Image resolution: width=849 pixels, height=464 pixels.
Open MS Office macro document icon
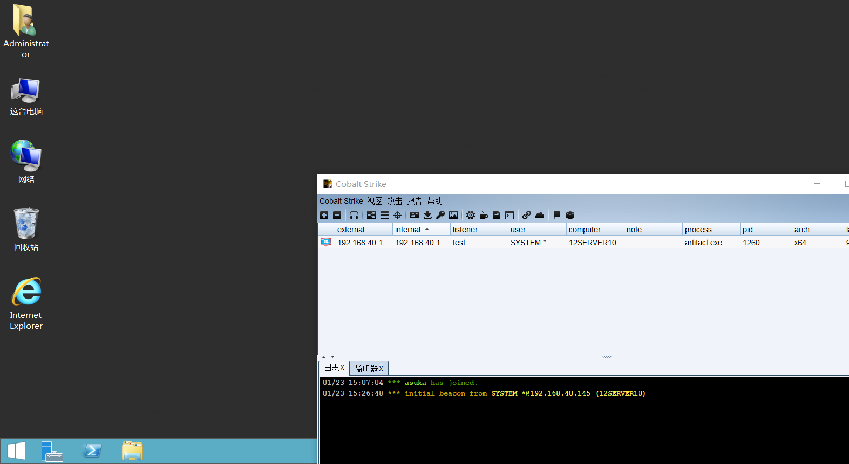click(x=497, y=215)
